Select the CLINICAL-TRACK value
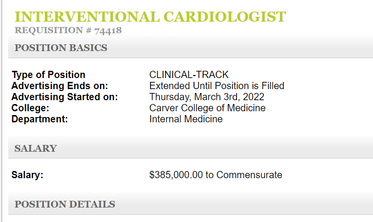The image size is (373, 222). [x=189, y=75]
